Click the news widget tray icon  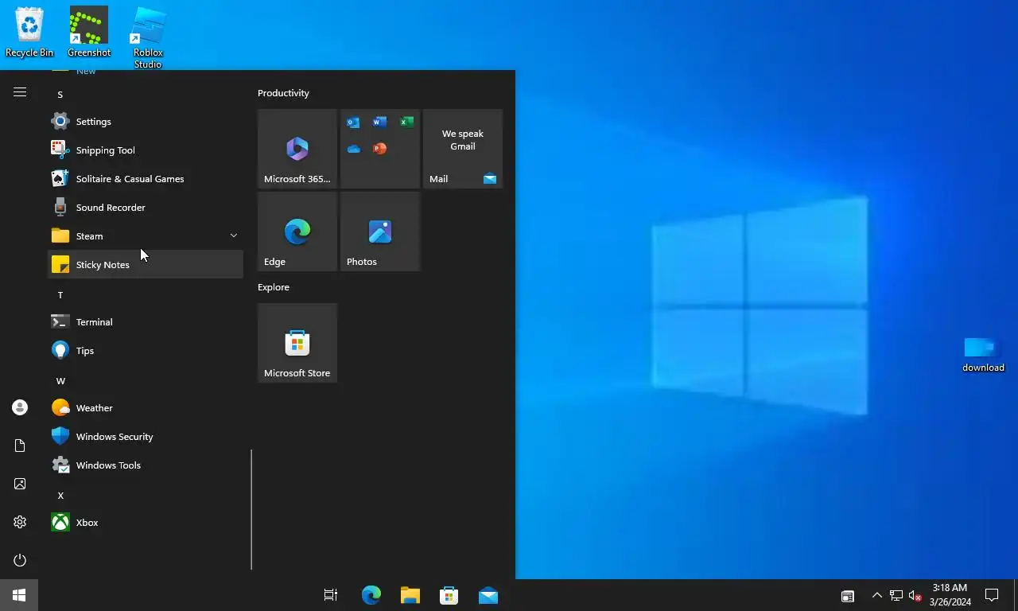(848, 595)
